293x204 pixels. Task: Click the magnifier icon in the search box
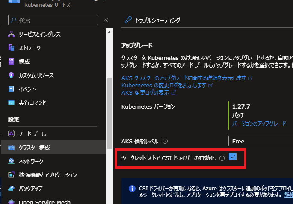click(x=13, y=20)
